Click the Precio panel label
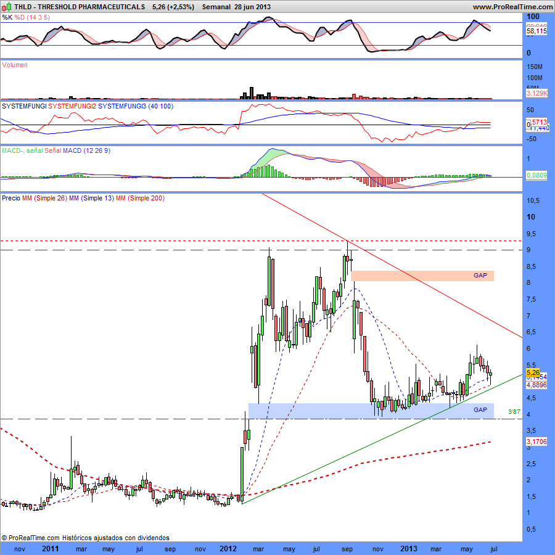 (x=11, y=198)
